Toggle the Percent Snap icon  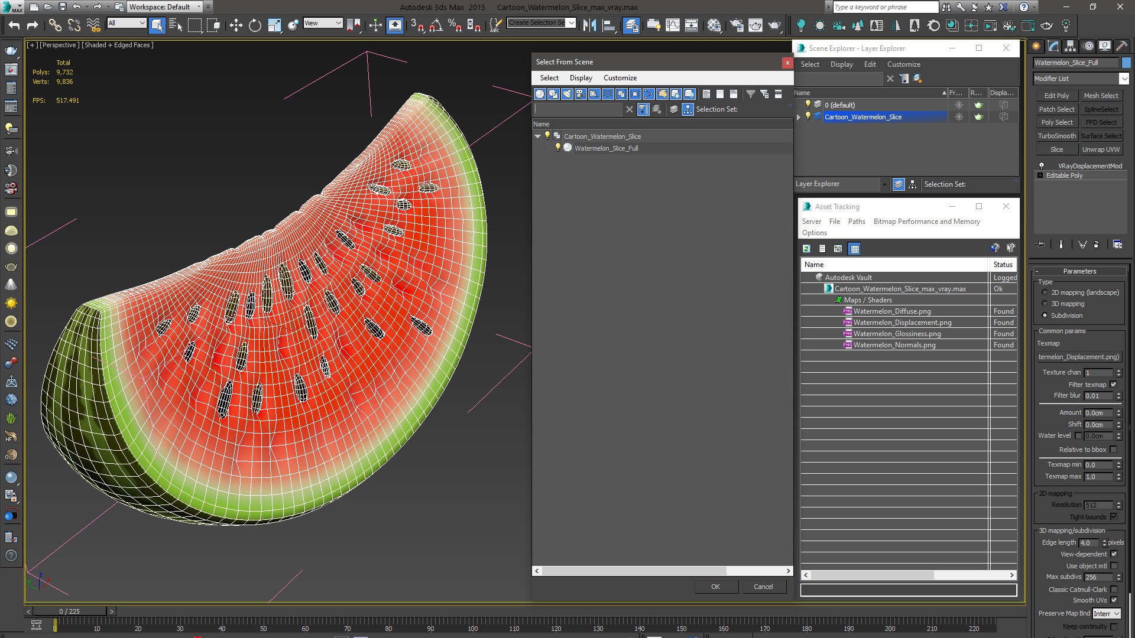point(455,25)
